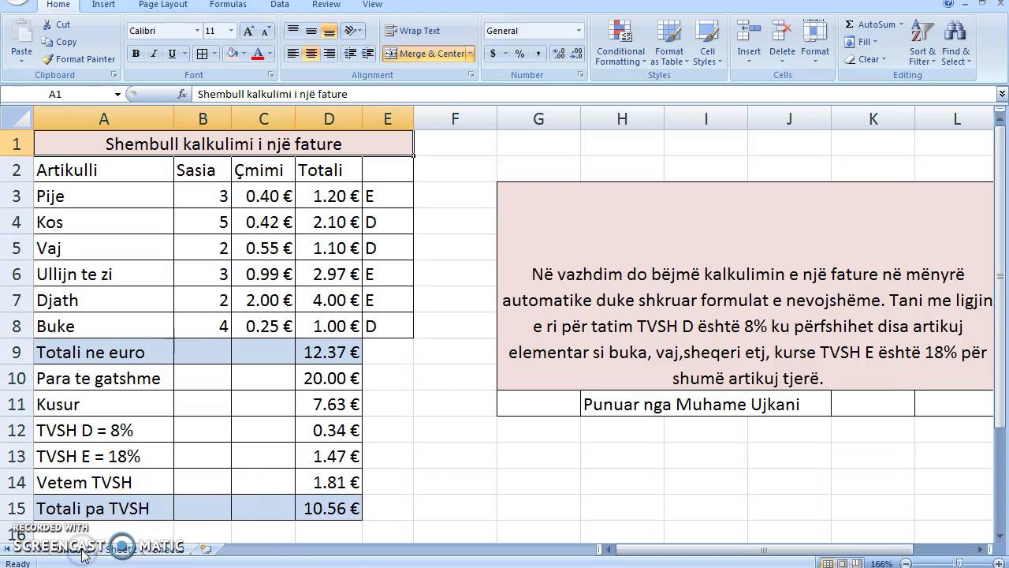Screen dimensions: 1009x568
Task: Click the Delete cells button
Action: click(x=782, y=39)
